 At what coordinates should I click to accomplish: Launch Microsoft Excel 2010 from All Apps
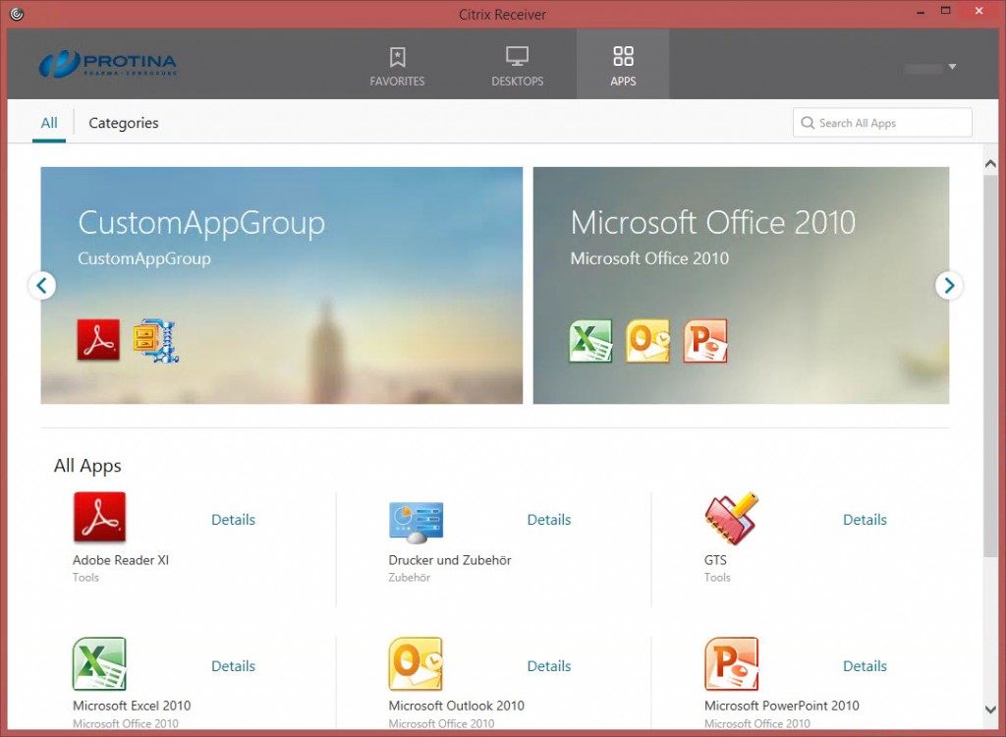[x=99, y=664]
